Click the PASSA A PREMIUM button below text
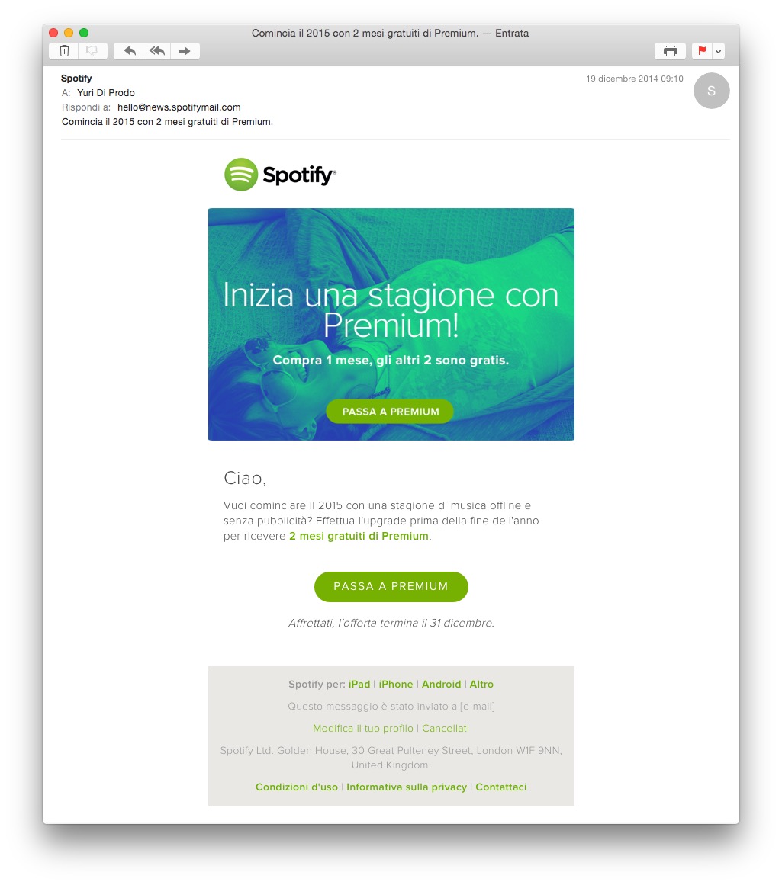 (391, 586)
